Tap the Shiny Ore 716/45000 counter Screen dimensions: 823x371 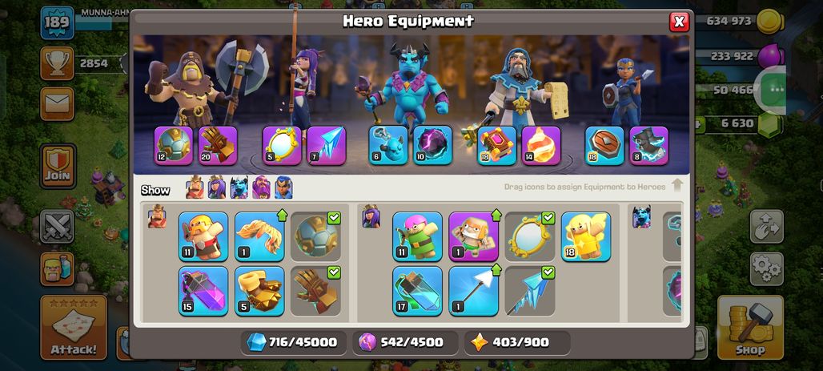coord(294,343)
